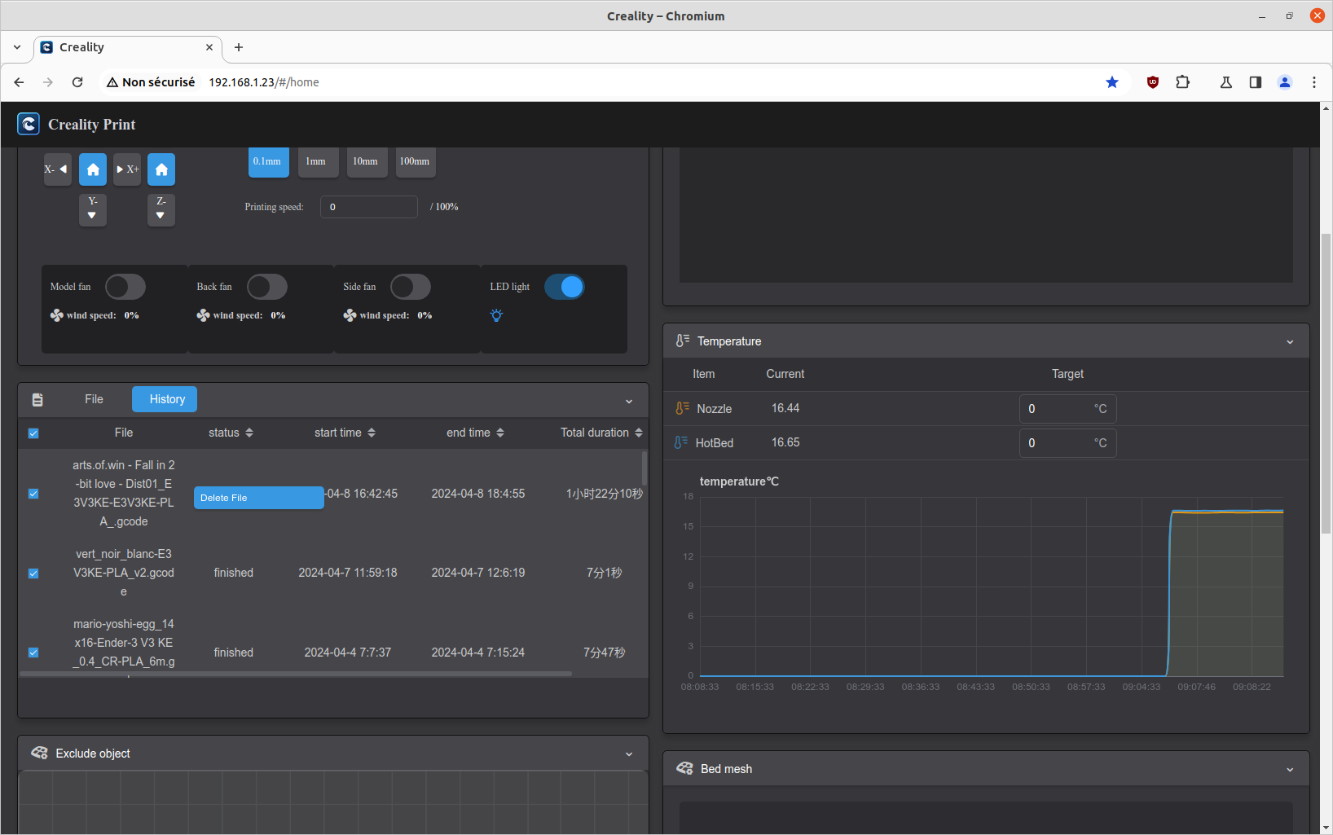This screenshot has height=835, width=1333.
Task: Click the Delete File button
Action: 258,498
